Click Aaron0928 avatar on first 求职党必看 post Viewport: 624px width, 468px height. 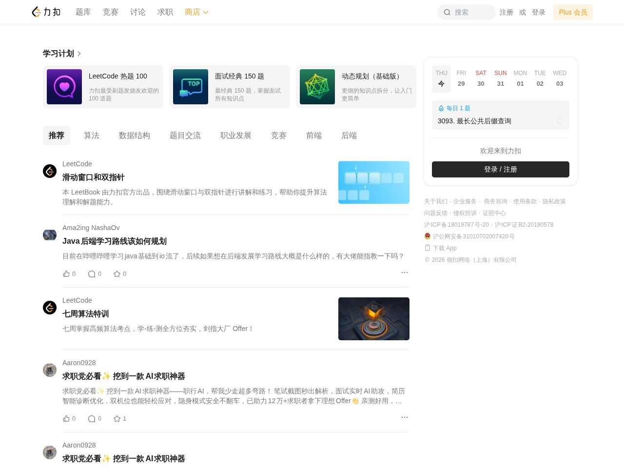50,370
